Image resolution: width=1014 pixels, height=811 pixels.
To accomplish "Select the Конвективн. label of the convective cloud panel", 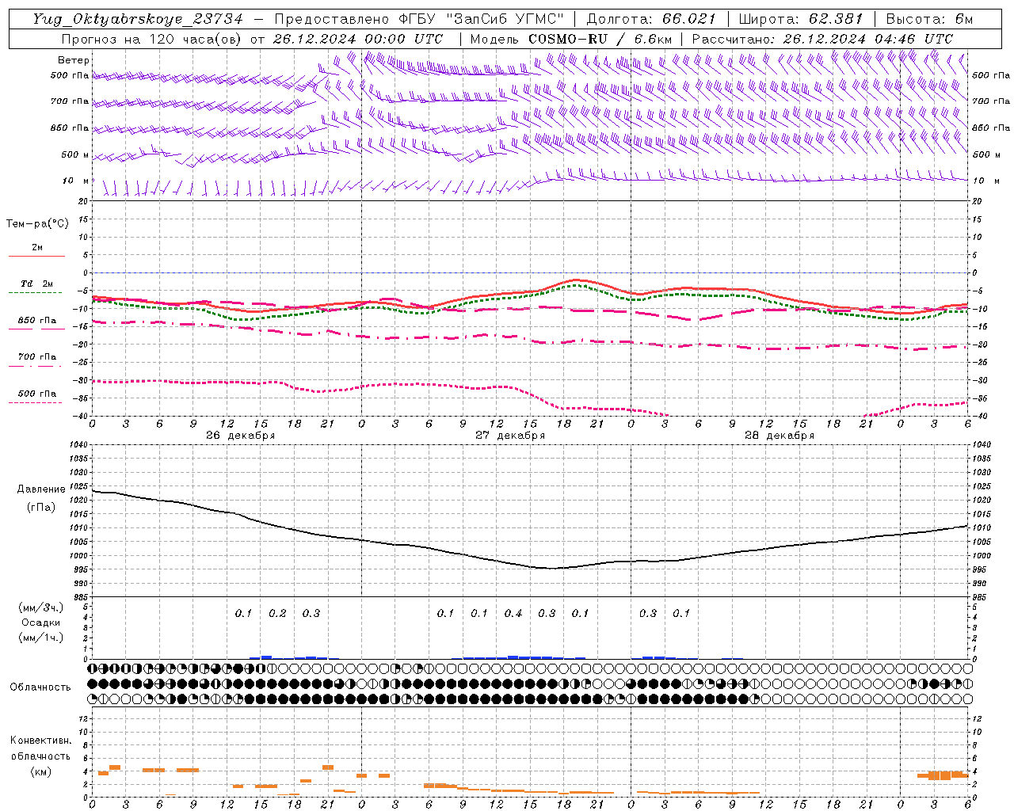I will (40, 741).
